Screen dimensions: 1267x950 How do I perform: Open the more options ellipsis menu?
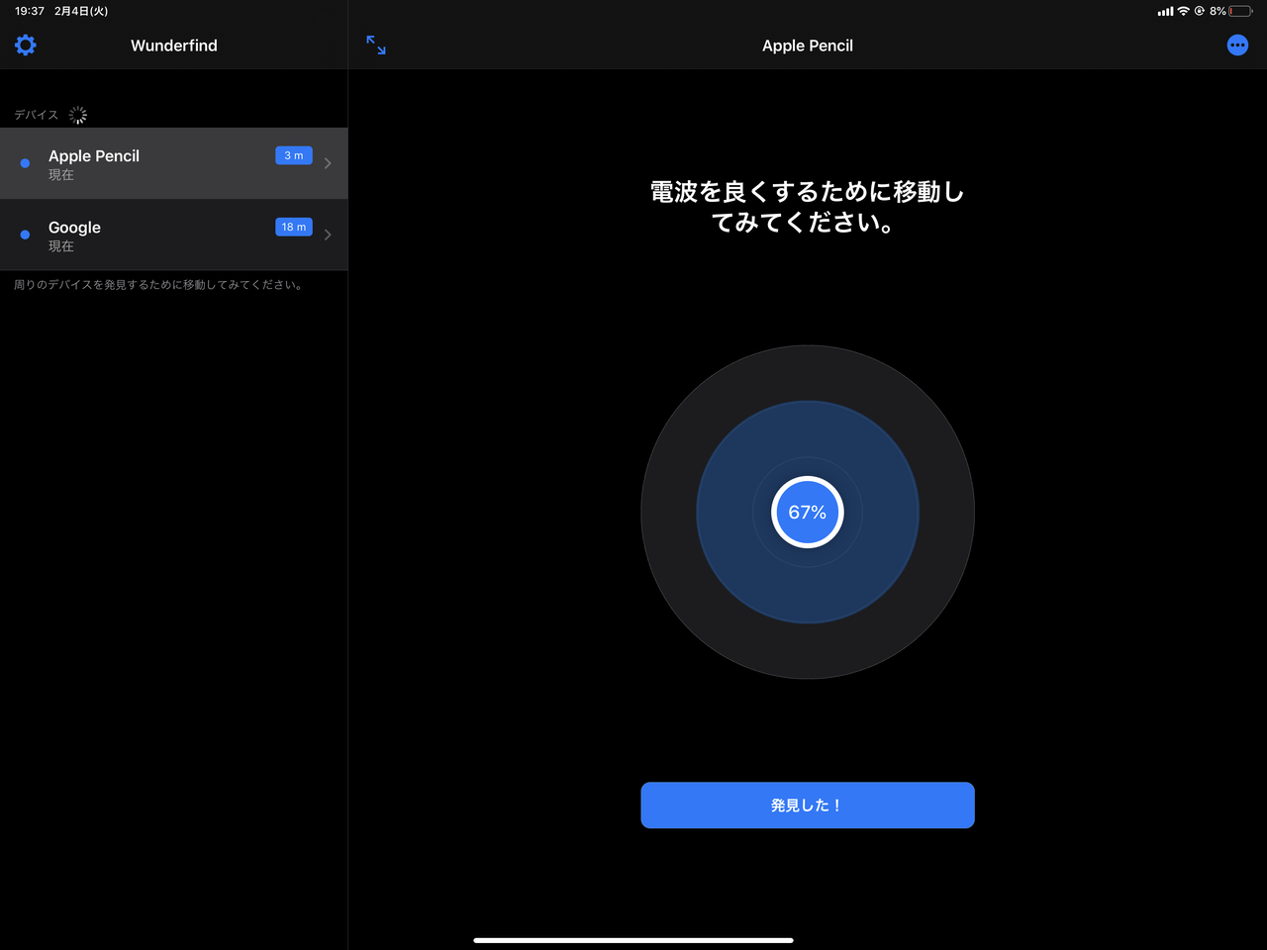click(1237, 45)
